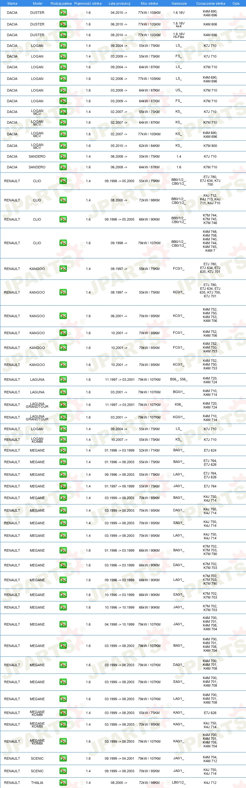Select fuel icon in Clio 79kW/107KM row
246x788 pixels.
pos(63,243)
